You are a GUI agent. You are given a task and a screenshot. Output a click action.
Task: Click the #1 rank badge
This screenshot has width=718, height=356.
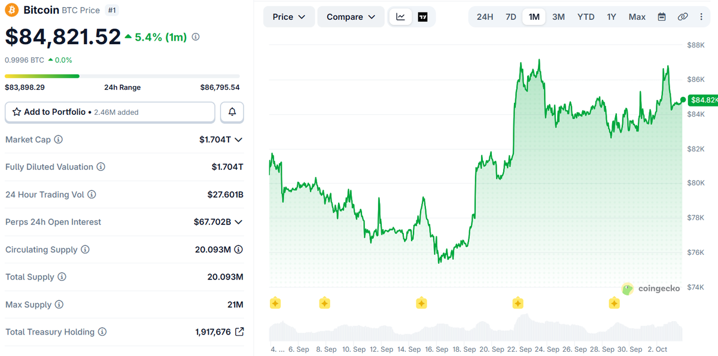[111, 10]
